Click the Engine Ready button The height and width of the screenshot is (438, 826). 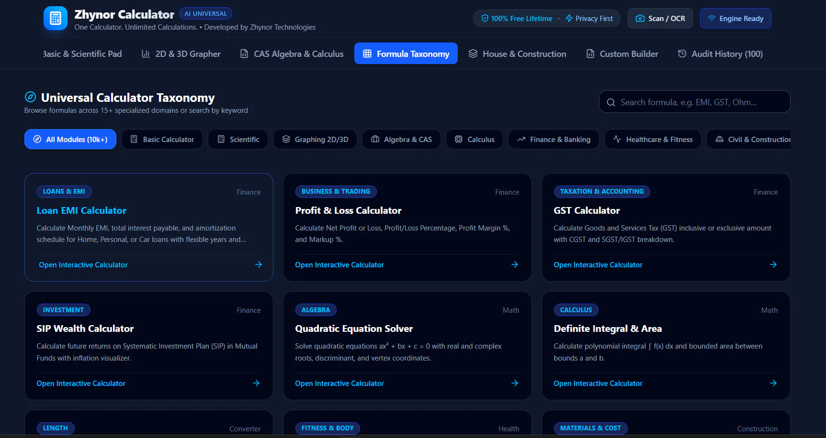735,18
